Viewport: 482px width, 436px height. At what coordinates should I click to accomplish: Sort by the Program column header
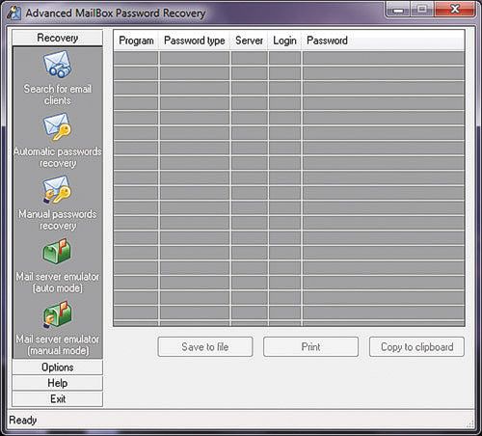coord(136,41)
